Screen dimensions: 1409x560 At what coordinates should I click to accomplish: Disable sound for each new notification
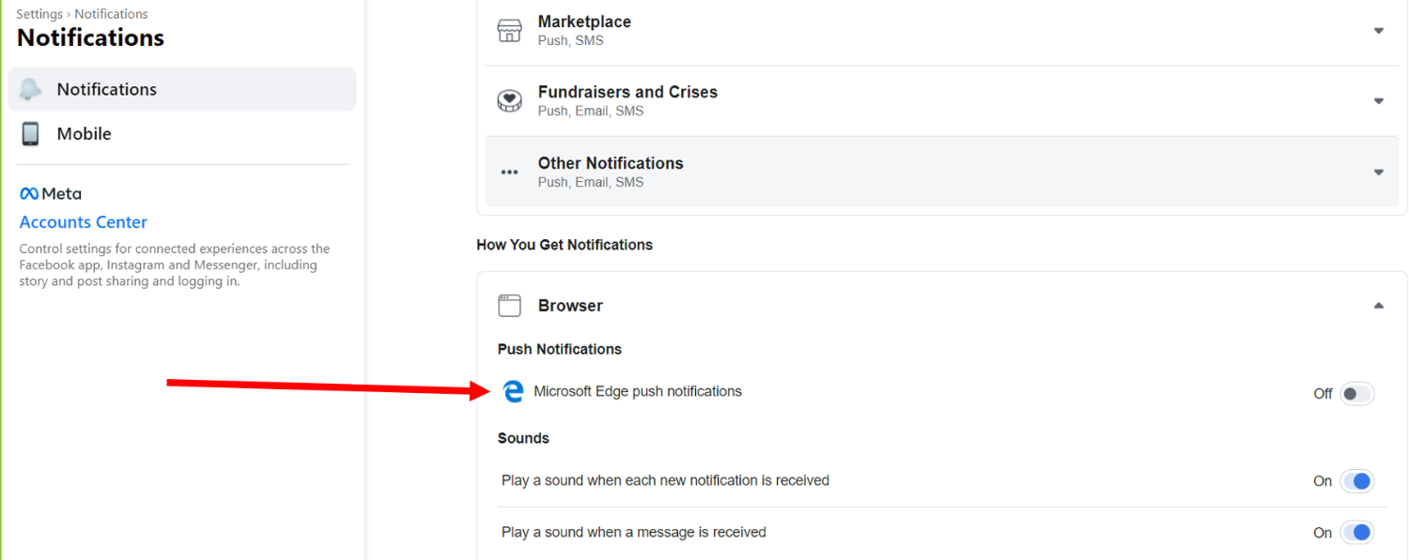point(1357,481)
